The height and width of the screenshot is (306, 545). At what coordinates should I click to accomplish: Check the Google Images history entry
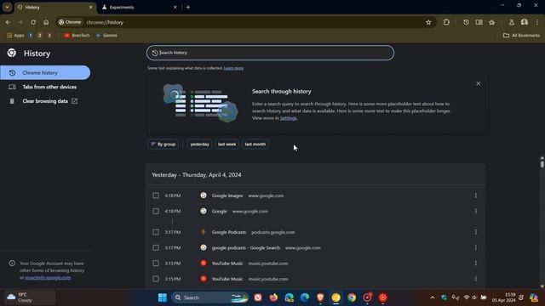(x=156, y=195)
